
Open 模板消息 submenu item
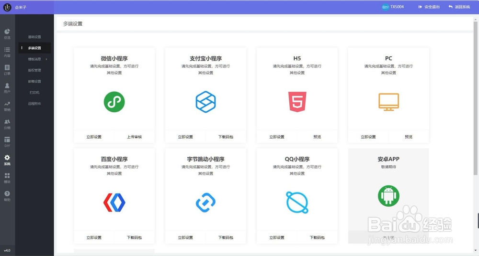tap(34, 59)
